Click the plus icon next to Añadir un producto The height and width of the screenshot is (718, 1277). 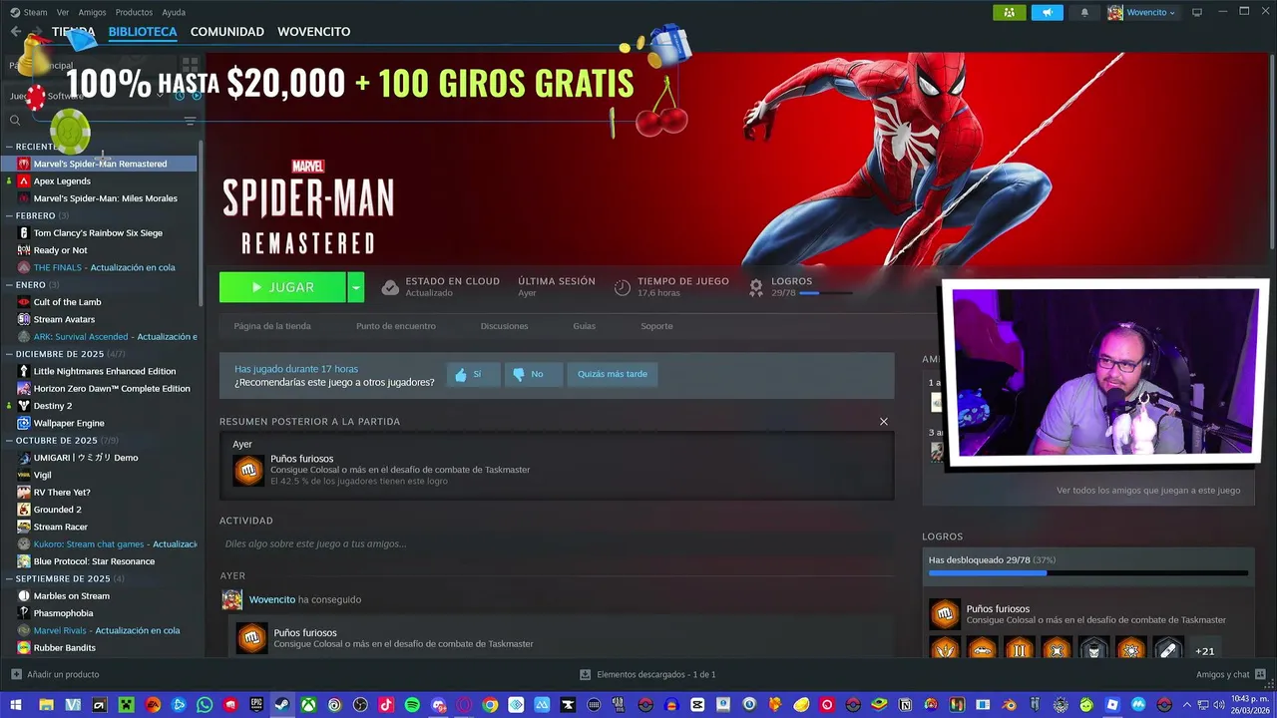click(16, 674)
